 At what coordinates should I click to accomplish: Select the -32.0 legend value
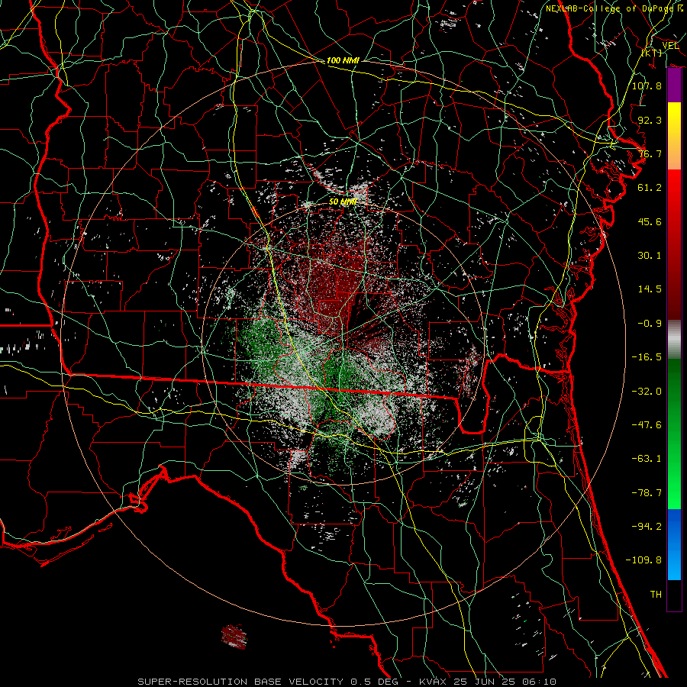(x=647, y=391)
